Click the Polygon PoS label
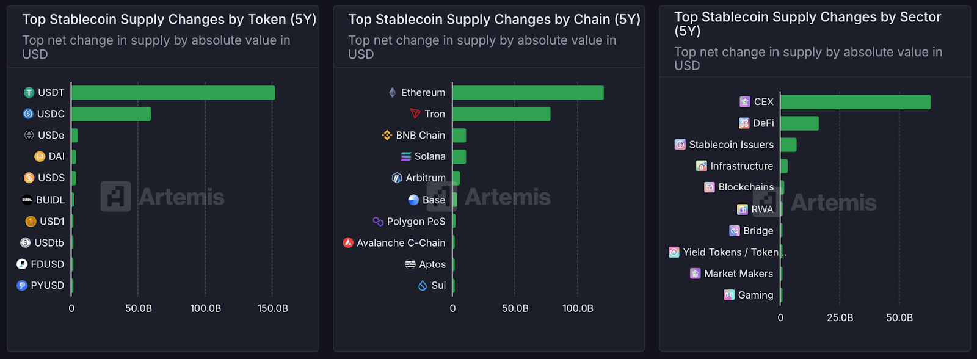The height and width of the screenshot is (359, 977). pyautogui.click(x=416, y=222)
